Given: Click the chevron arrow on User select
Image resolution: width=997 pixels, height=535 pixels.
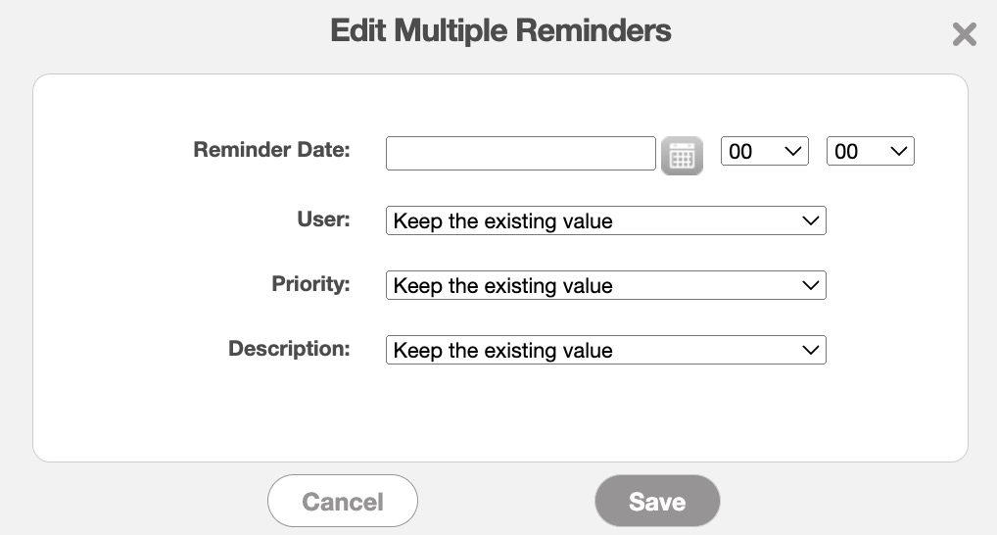Looking at the screenshot, I should coord(810,220).
